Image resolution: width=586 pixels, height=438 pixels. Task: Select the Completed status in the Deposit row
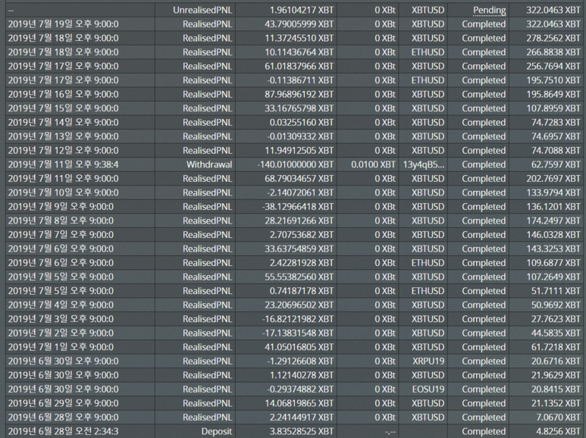click(x=484, y=432)
